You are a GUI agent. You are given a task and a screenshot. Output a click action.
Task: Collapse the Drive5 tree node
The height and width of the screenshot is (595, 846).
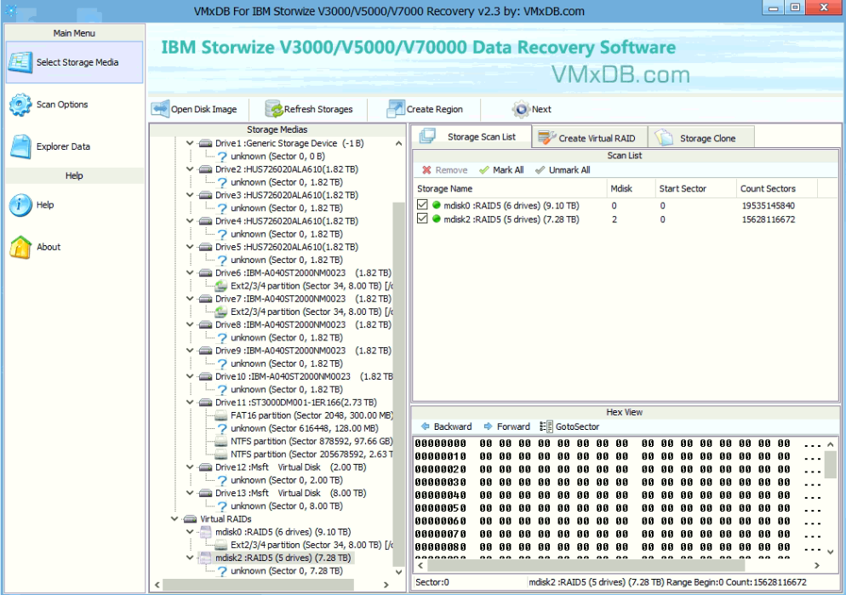(x=190, y=247)
